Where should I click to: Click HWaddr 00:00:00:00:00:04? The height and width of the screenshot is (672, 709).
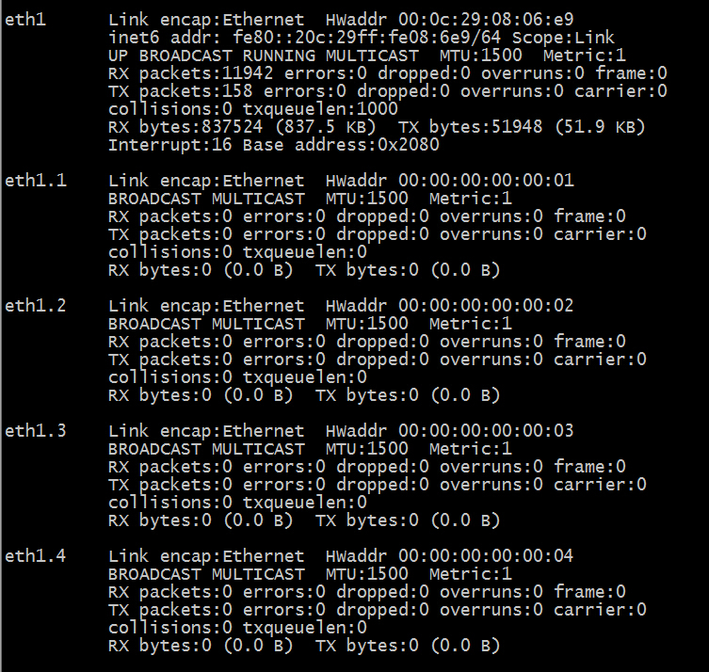[449, 556]
